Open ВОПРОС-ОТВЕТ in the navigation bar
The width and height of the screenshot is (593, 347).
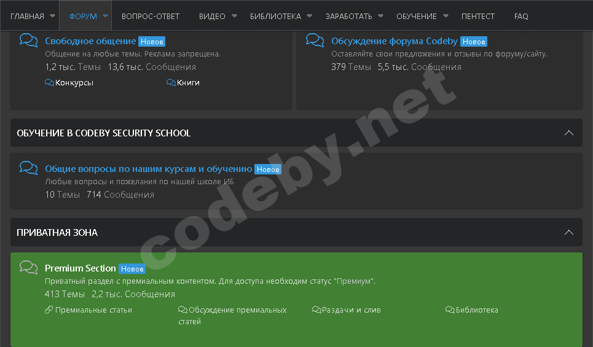click(x=151, y=16)
